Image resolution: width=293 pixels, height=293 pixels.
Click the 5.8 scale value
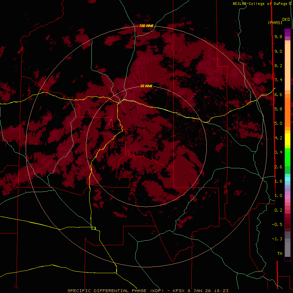tap(278, 109)
